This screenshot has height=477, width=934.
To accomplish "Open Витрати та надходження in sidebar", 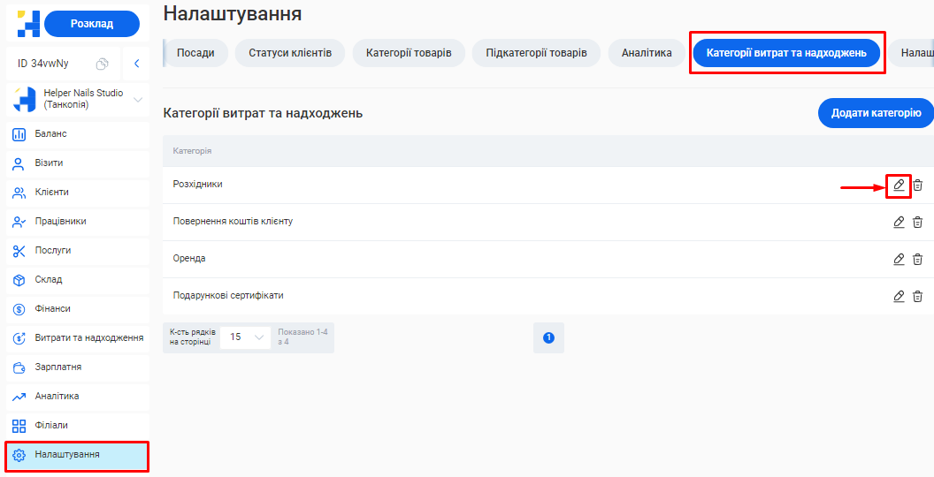I will click(88, 338).
